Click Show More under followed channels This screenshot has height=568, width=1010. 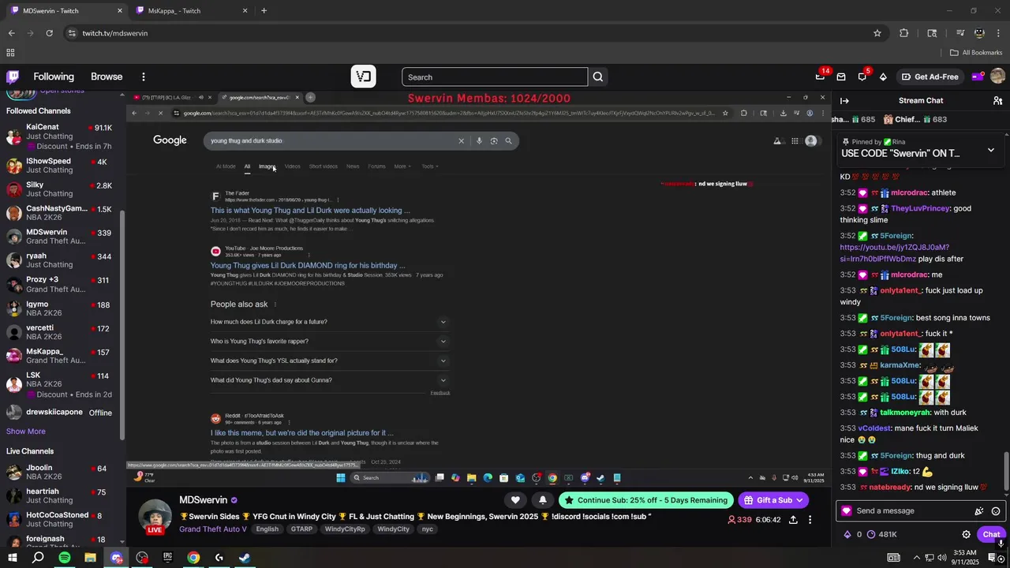click(26, 432)
